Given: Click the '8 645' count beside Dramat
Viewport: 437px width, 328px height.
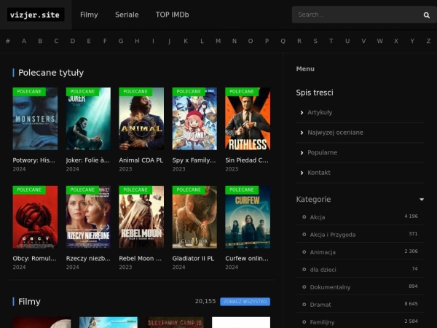Looking at the screenshot, I should [411, 304].
